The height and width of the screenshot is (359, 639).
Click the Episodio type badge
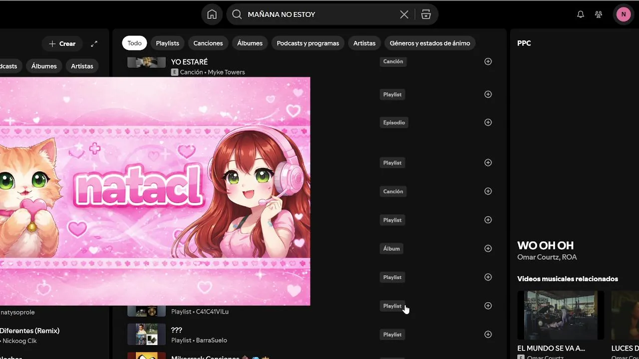[x=394, y=122]
